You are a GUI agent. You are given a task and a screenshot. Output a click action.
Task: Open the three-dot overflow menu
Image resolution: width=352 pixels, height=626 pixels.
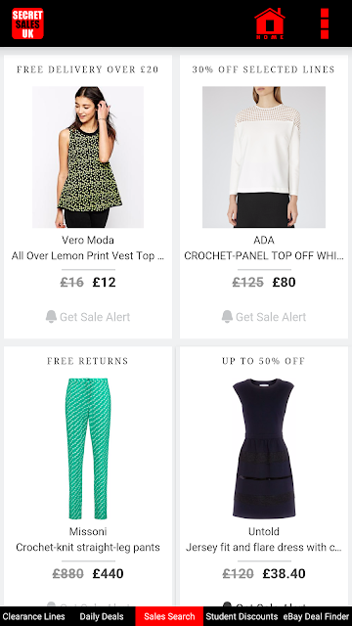(325, 23)
